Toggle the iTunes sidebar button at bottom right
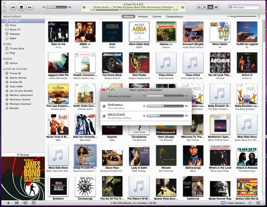This screenshot has height=207, width=267. (x=258, y=203)
